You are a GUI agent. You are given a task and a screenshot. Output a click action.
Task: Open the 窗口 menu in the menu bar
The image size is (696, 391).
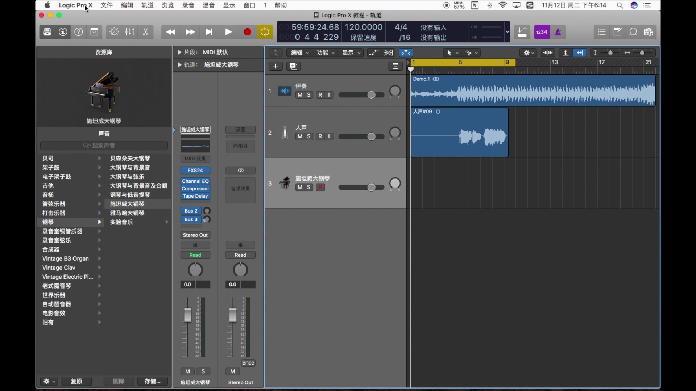point(249,5)
